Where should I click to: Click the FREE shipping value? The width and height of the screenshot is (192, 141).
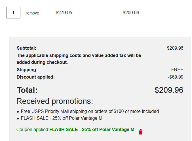[x=177, y=70]
